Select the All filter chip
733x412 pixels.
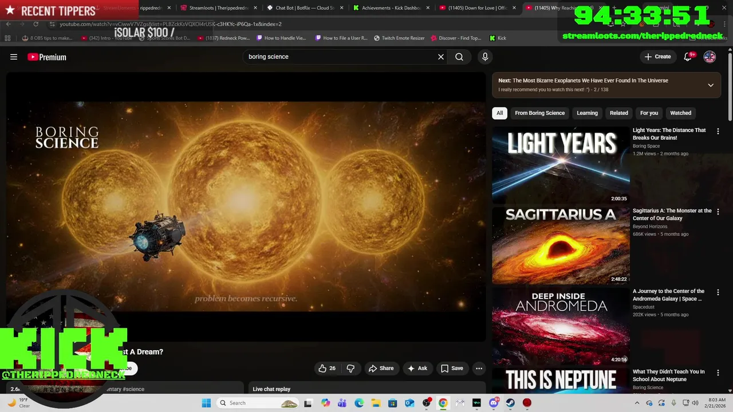499,113
